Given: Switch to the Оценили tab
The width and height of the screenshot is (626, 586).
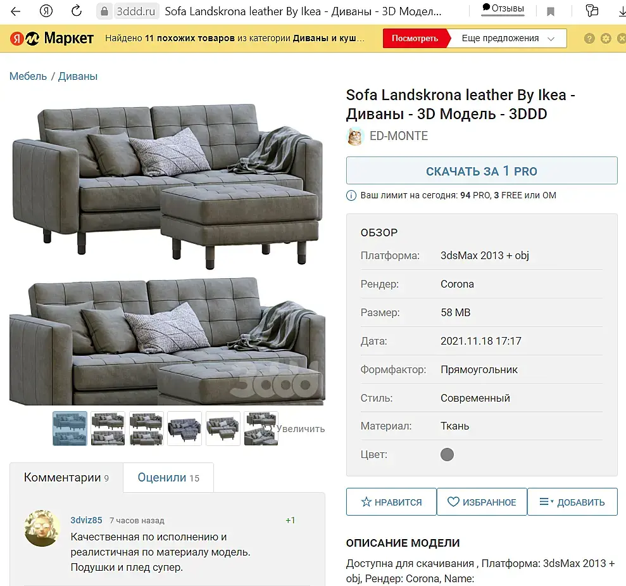Looking at the screenshot, I should coord(168,477).
